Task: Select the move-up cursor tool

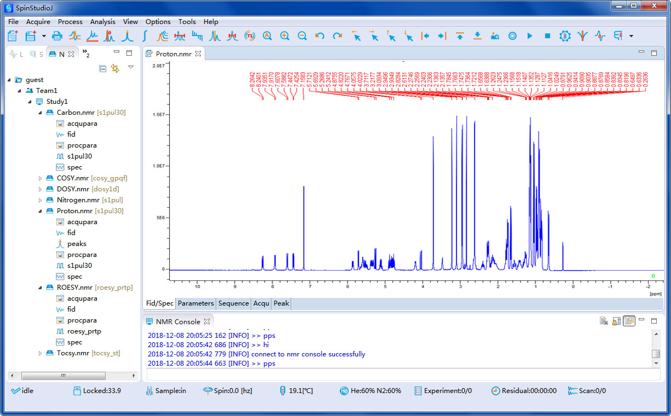Action: click(x=391, y=36)
